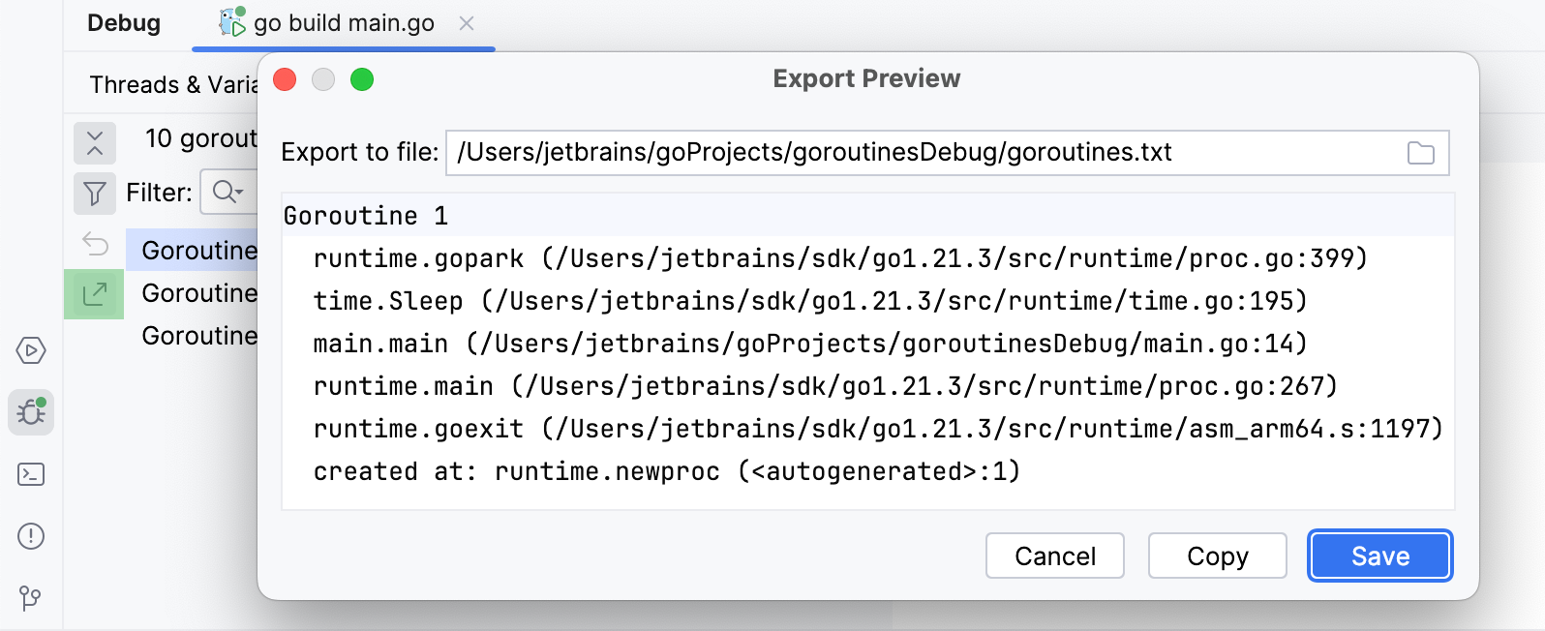The image size is (1545, 631).
Task: Click the browse folder icon in path field
Action: pos(1420,153)
